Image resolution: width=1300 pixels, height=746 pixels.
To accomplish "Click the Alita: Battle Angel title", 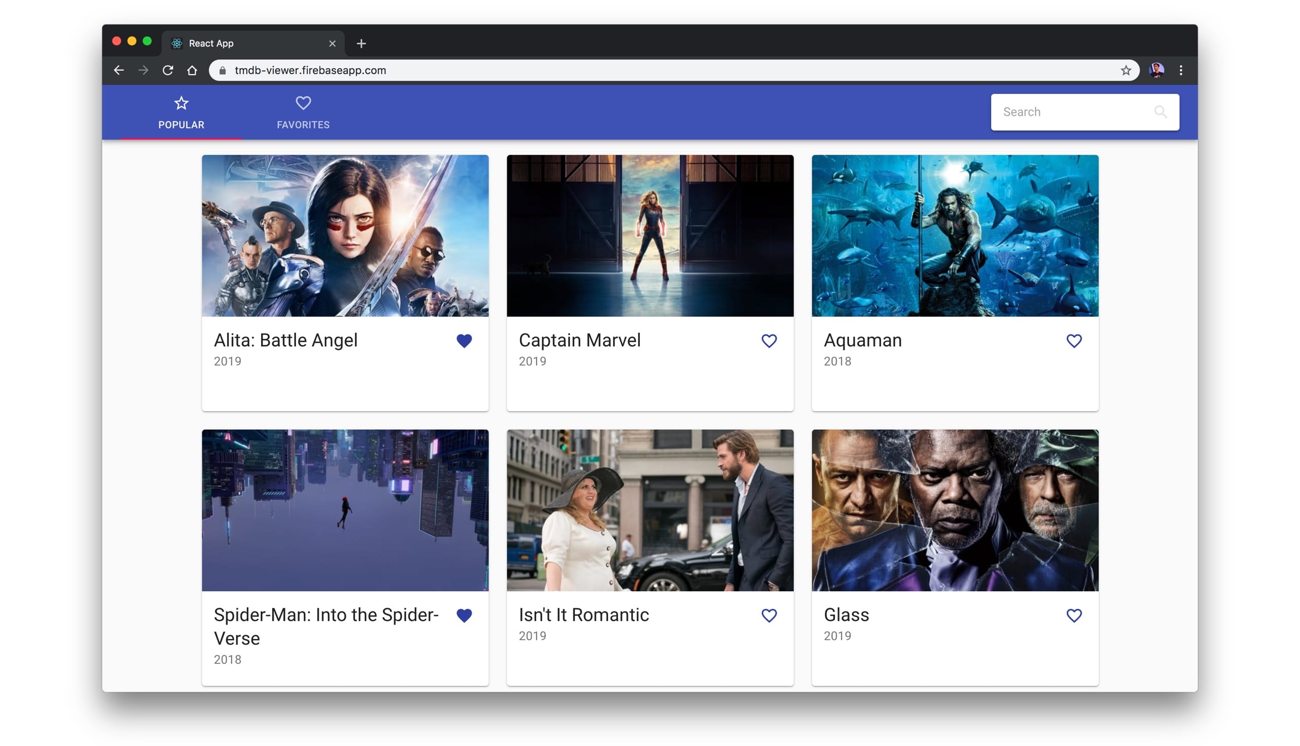I will tap(285, 340).
